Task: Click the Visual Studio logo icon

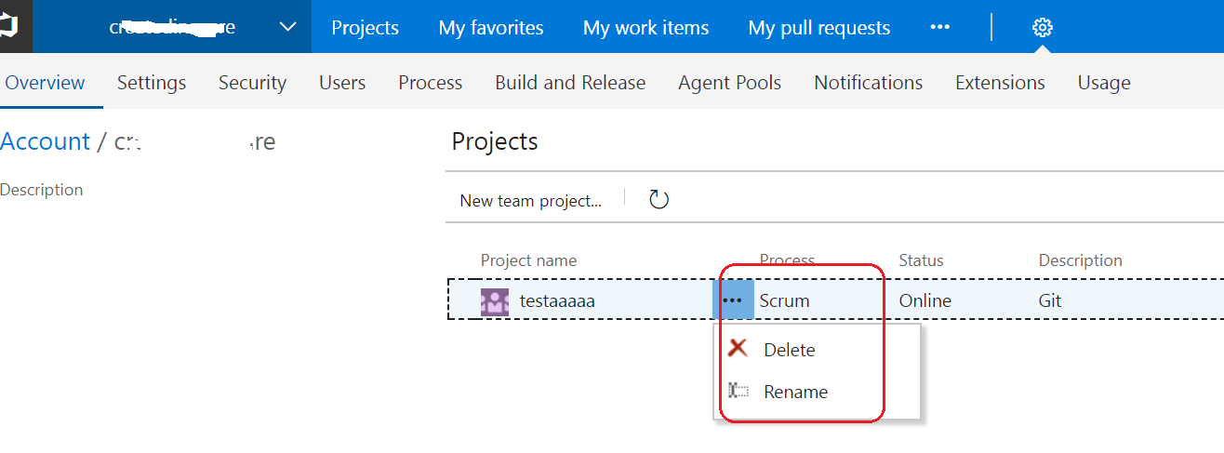Action: pyautogui.click(x=11, y=27)
